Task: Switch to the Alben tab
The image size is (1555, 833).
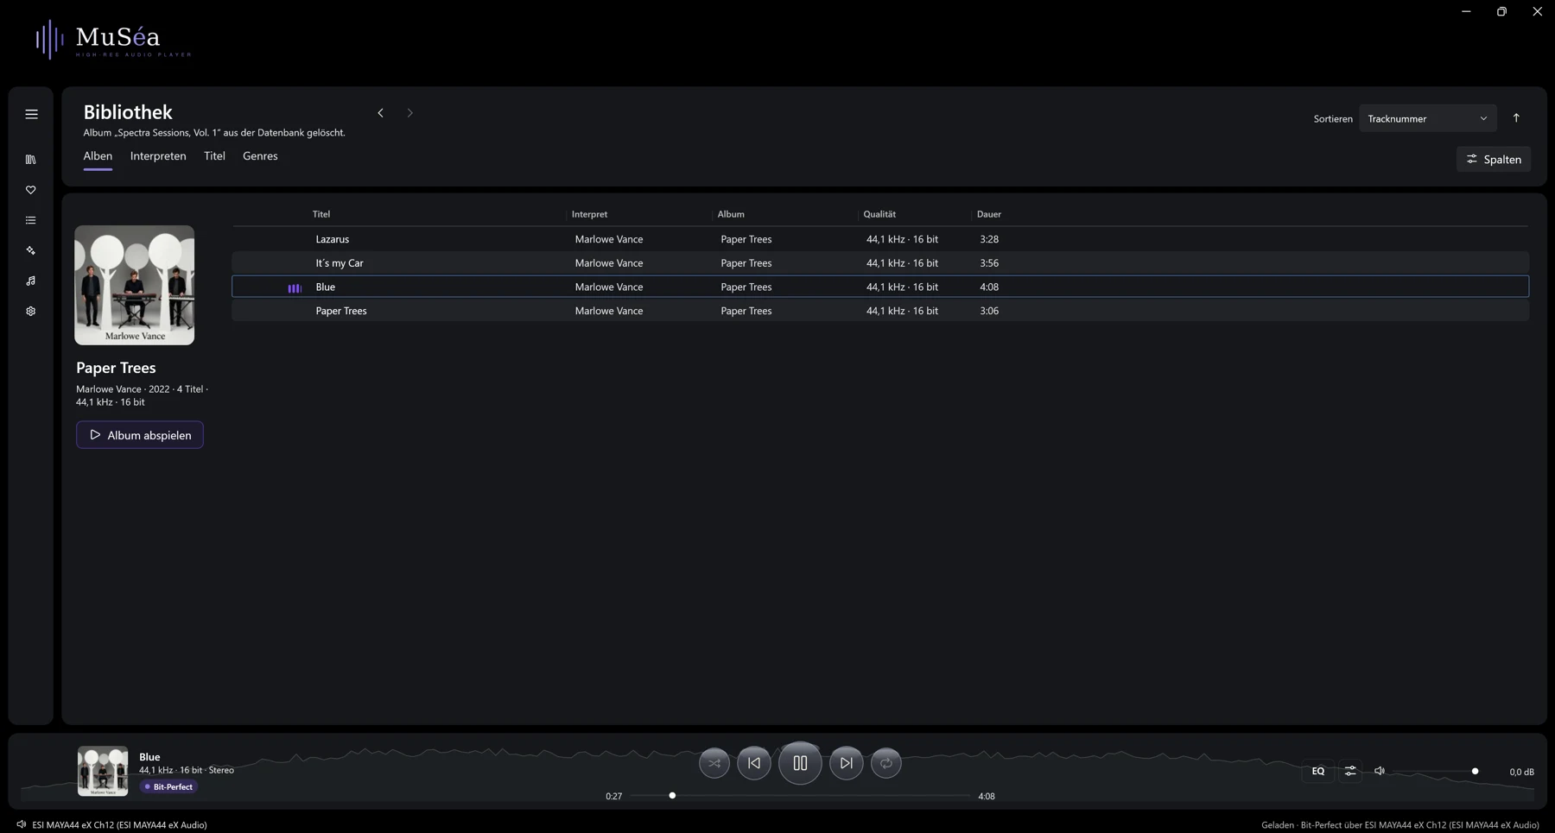Action: click(98, 156)
